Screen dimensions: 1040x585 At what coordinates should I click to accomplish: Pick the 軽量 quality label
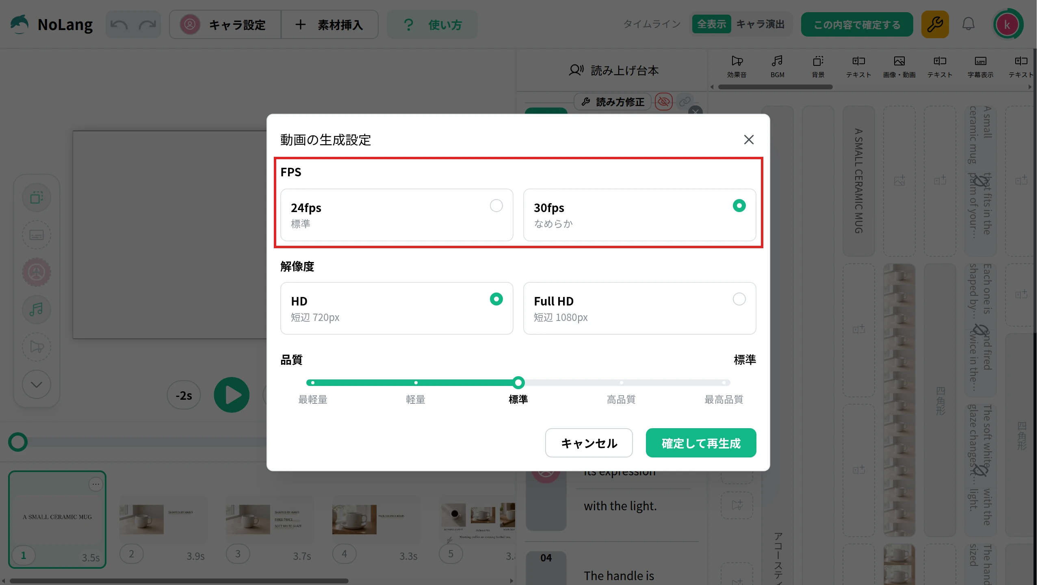416,400
